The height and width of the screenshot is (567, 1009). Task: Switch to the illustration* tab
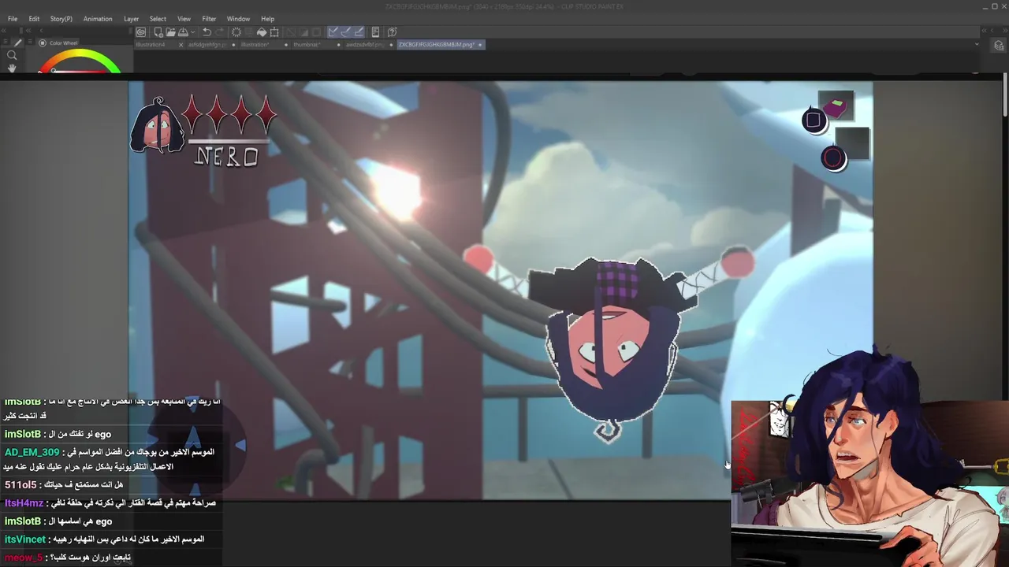pos(255,45)
